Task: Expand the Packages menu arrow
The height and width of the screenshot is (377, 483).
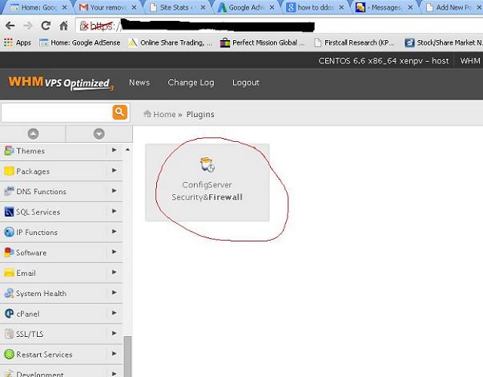Action: (114, 170)
